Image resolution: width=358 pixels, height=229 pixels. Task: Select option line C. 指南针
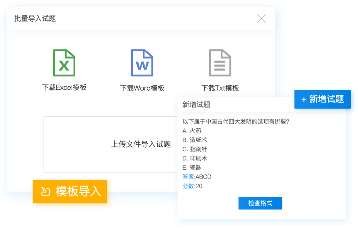click(195, 149)
